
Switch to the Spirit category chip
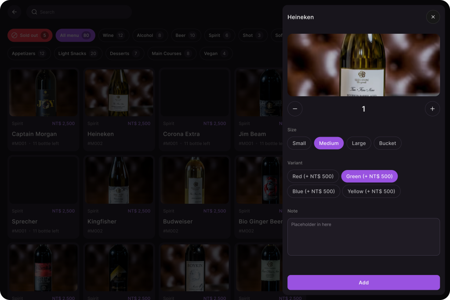pyautogui.click(x=220, y=35)
